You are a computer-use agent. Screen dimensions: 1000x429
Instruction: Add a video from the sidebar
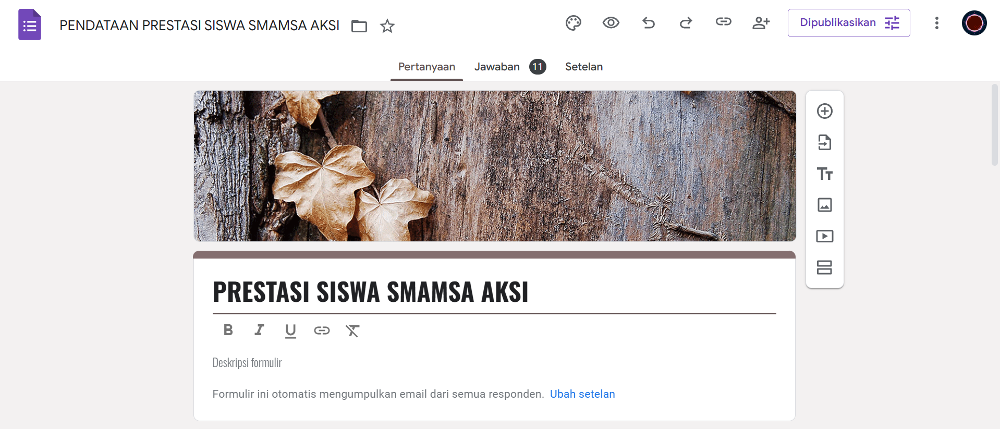point(824,236)
